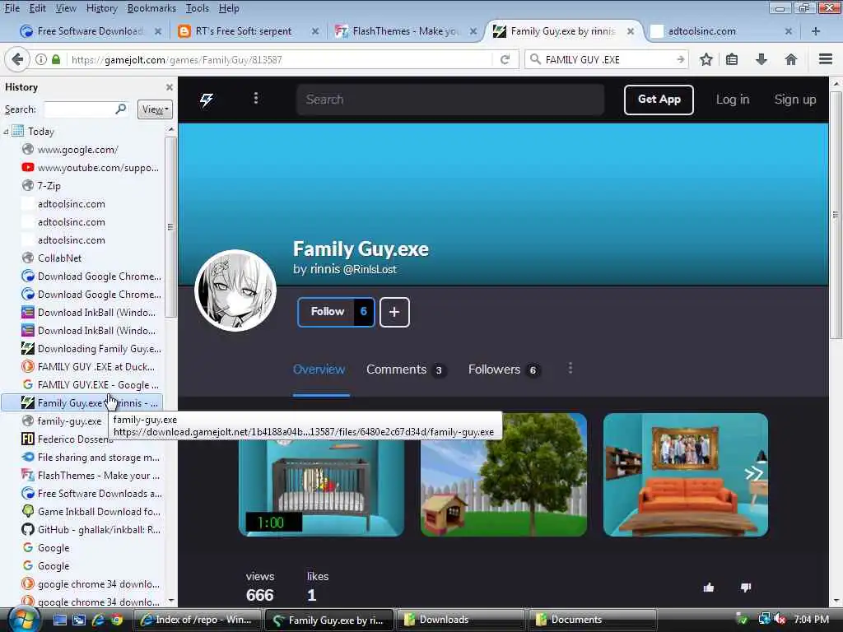Switch to the RT's Free Soft: serpent tab

(248, 31)
